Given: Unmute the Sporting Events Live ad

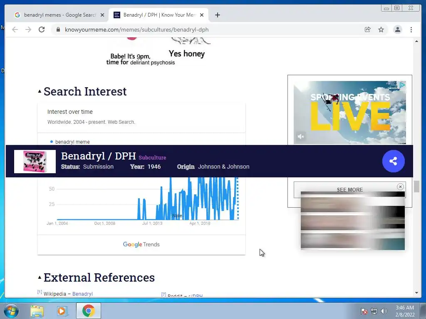Looking at the screenshot, I should click(300, 136).
